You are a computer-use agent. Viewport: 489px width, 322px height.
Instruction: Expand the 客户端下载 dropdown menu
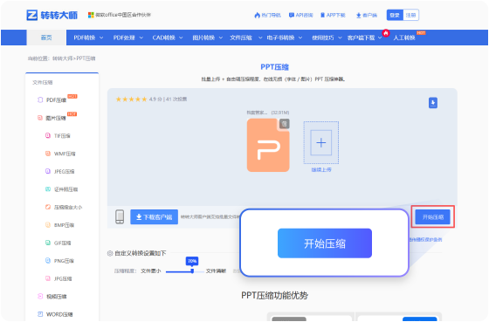coord(364,38)
